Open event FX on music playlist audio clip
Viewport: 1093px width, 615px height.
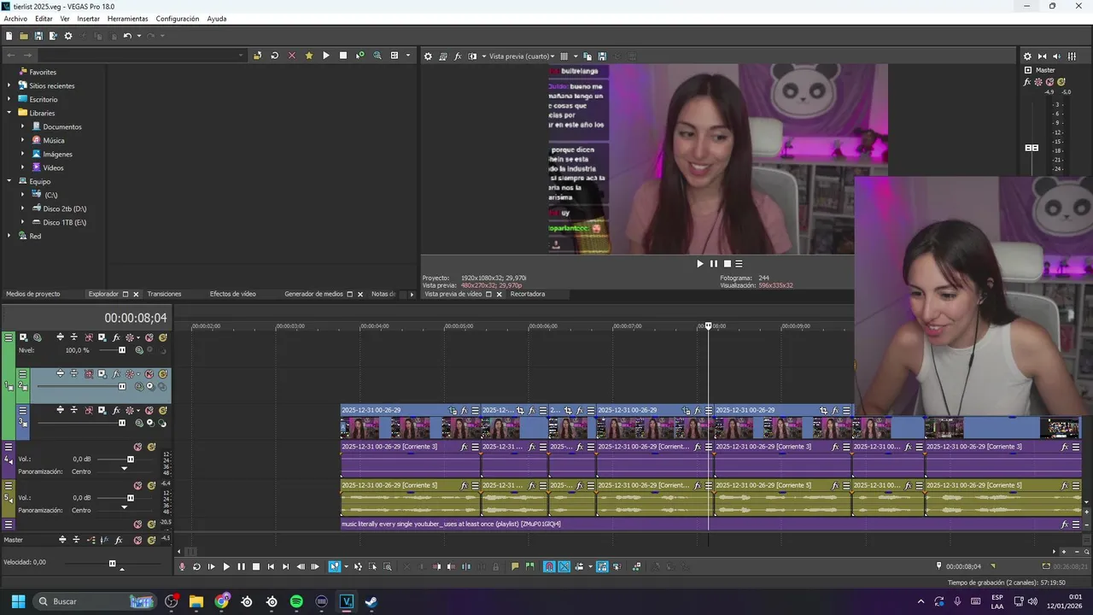click(1065, 524)
